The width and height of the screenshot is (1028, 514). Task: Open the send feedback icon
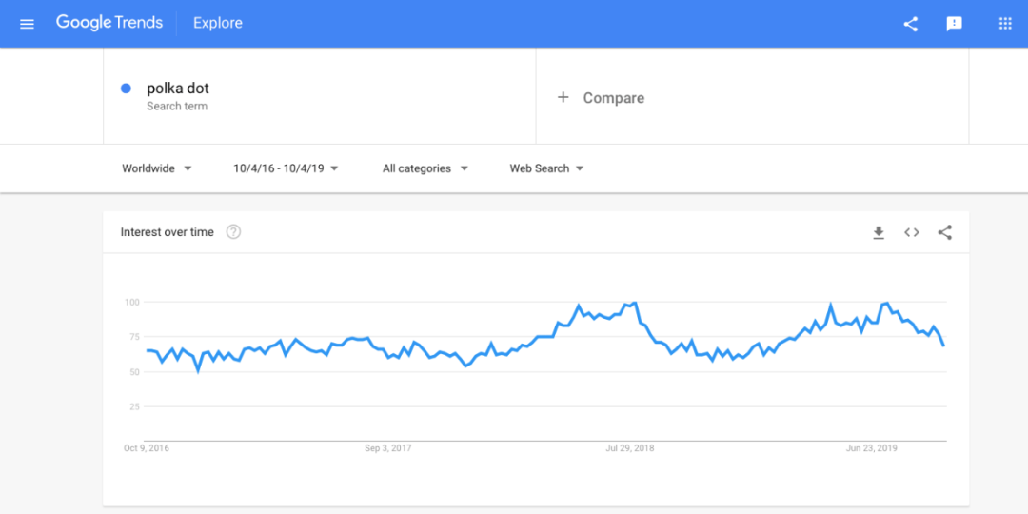coord(954,24)
